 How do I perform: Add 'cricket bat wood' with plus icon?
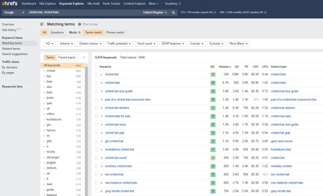click(101, 158)
